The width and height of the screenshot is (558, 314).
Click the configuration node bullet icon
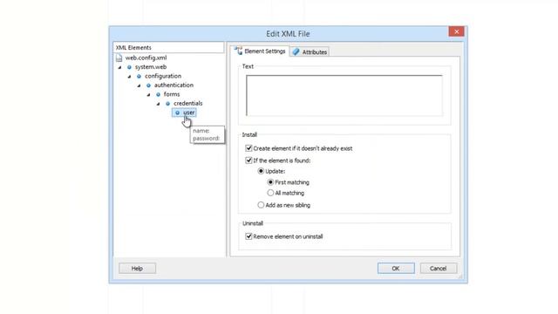(139, 76)
